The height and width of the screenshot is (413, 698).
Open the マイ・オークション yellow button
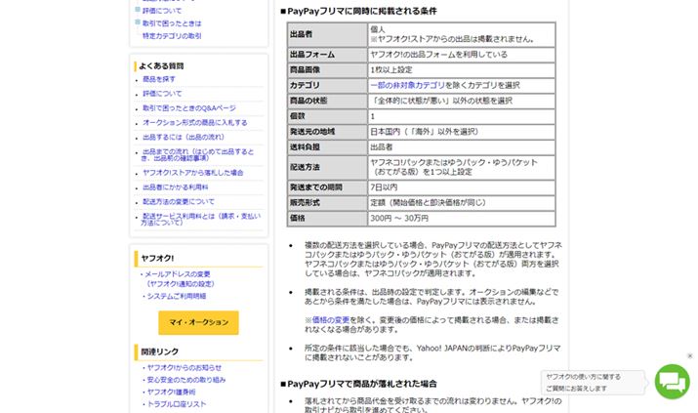coord(198,322)
